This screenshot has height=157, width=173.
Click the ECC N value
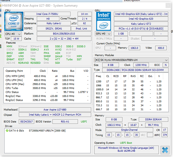(166, 65)
